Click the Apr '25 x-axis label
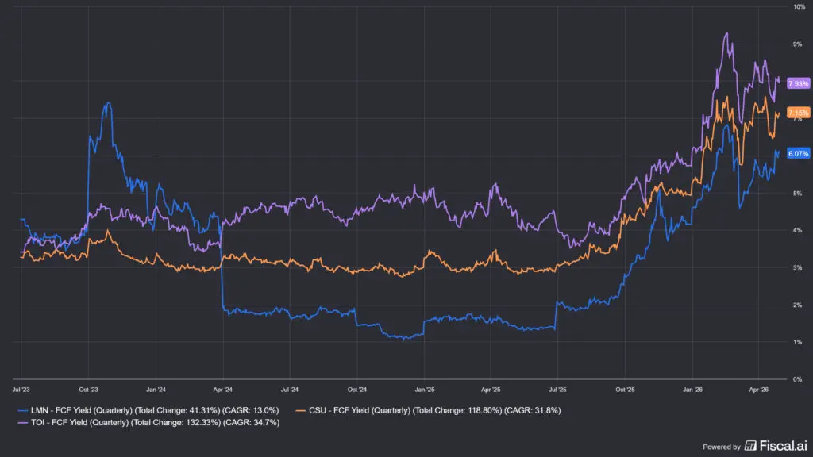The image size is (813, 457). [x=491, y=390]
